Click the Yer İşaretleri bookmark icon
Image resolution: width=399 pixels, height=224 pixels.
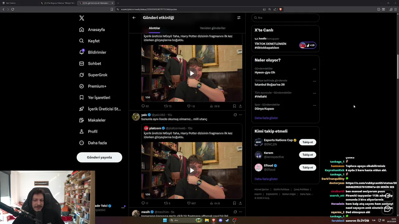point(82,97)
